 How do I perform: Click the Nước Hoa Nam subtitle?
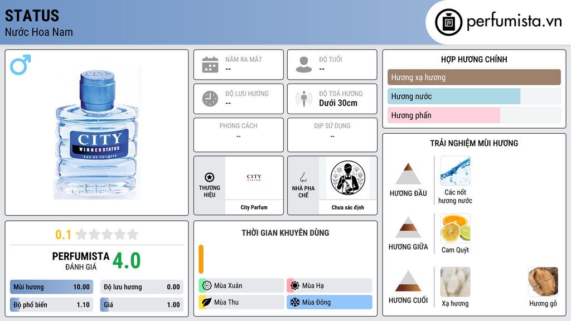click(39, 32)
